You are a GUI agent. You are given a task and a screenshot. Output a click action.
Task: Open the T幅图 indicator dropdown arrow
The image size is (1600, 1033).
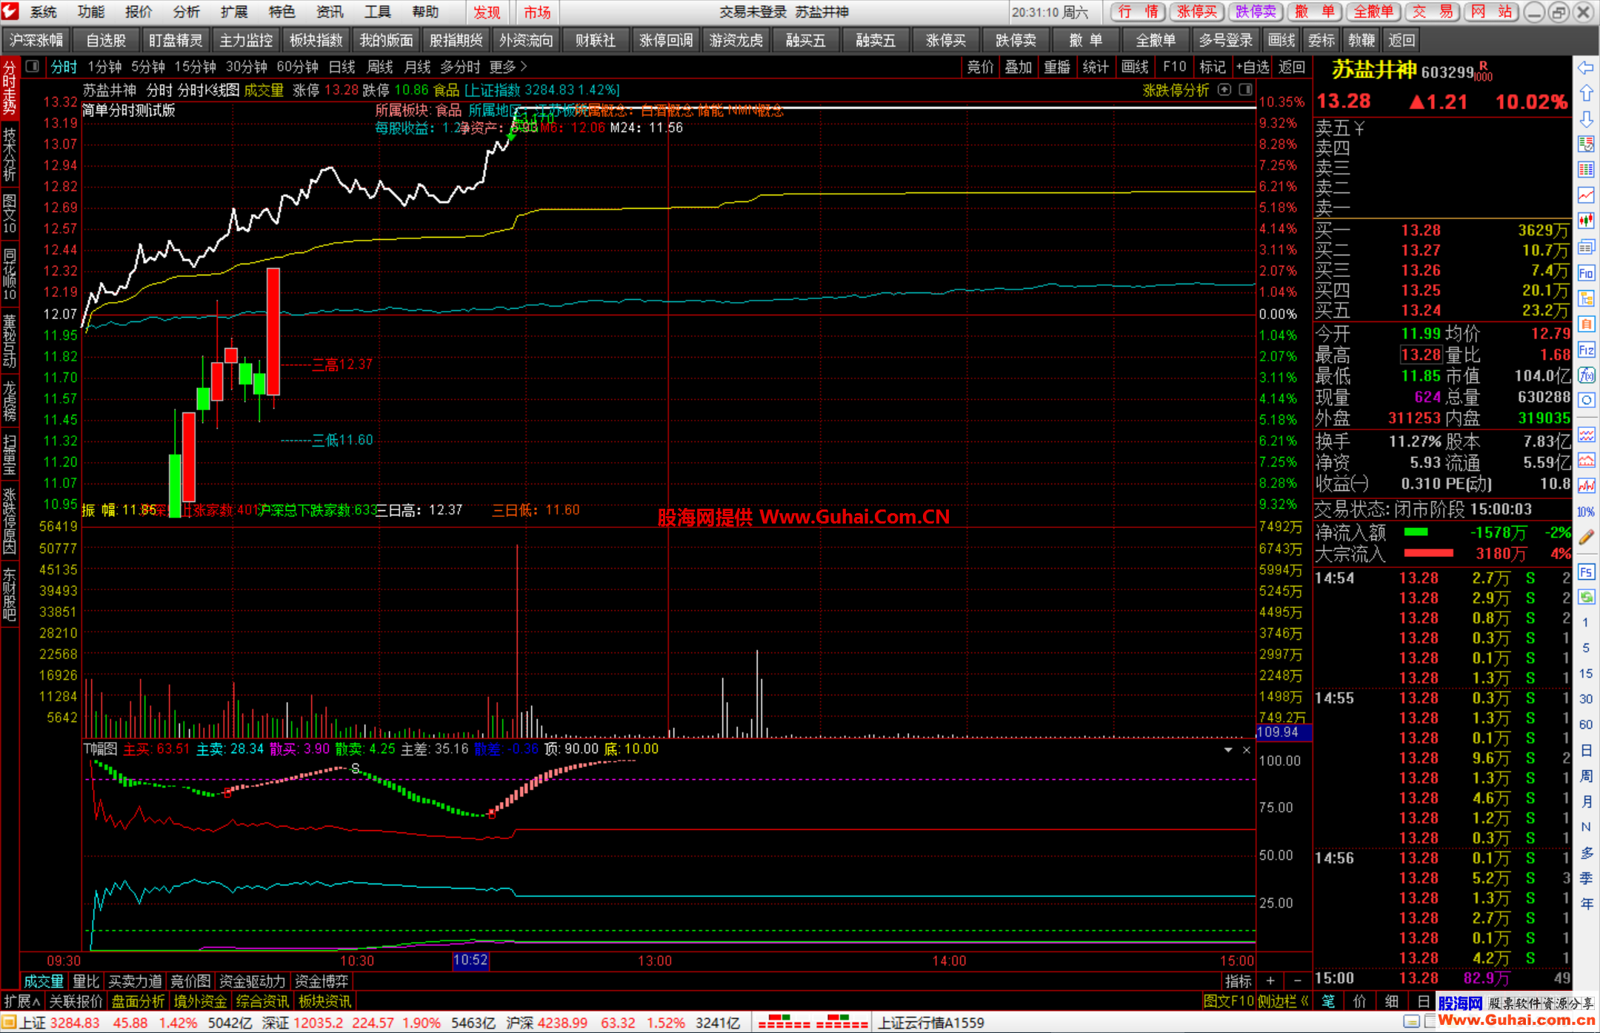(1228, 750)
